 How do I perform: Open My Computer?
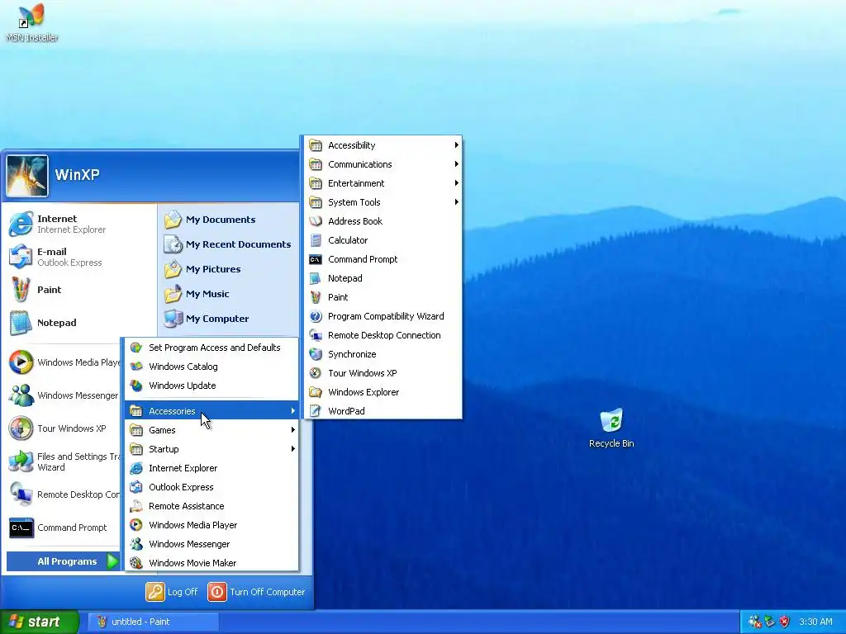pyautogui.click(x=229, y=319)
